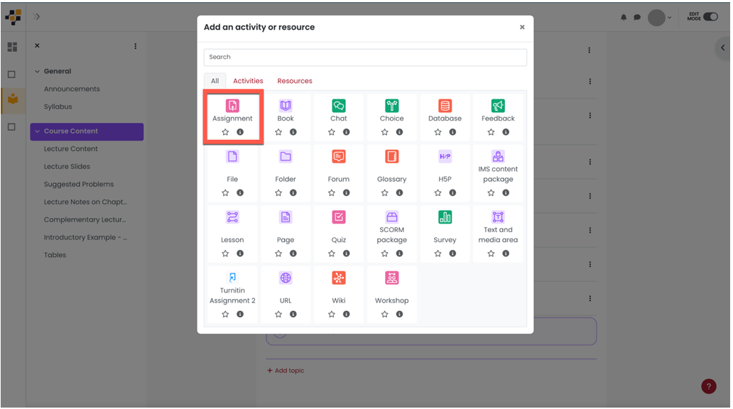Click the Add topic link
The image size is (733, 409).
pyautogui.click(x=285, y=370)
